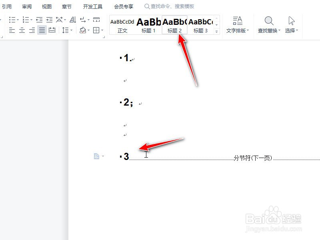The height and width of the screenshot is (240, 320).
Task: Open 文字排版 text layout tool
Action: 238,25
